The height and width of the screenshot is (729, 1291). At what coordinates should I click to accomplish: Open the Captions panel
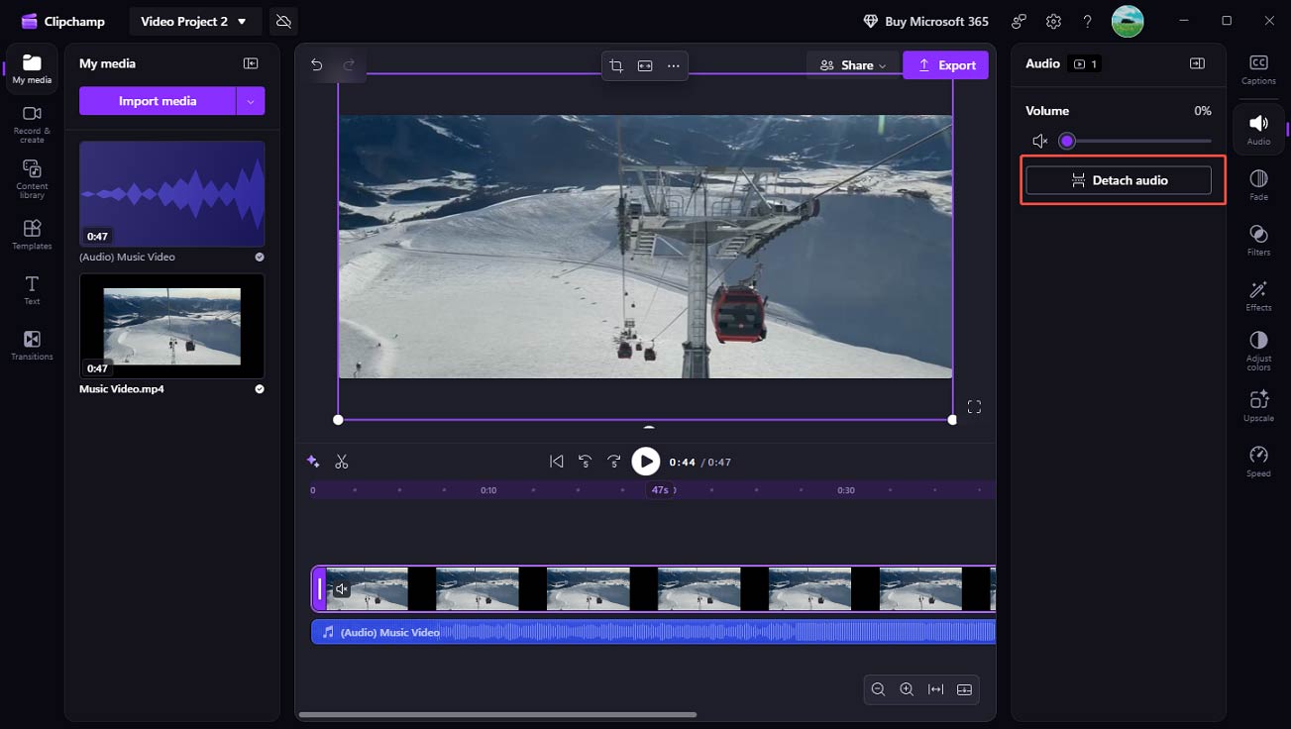point(1258,69)
